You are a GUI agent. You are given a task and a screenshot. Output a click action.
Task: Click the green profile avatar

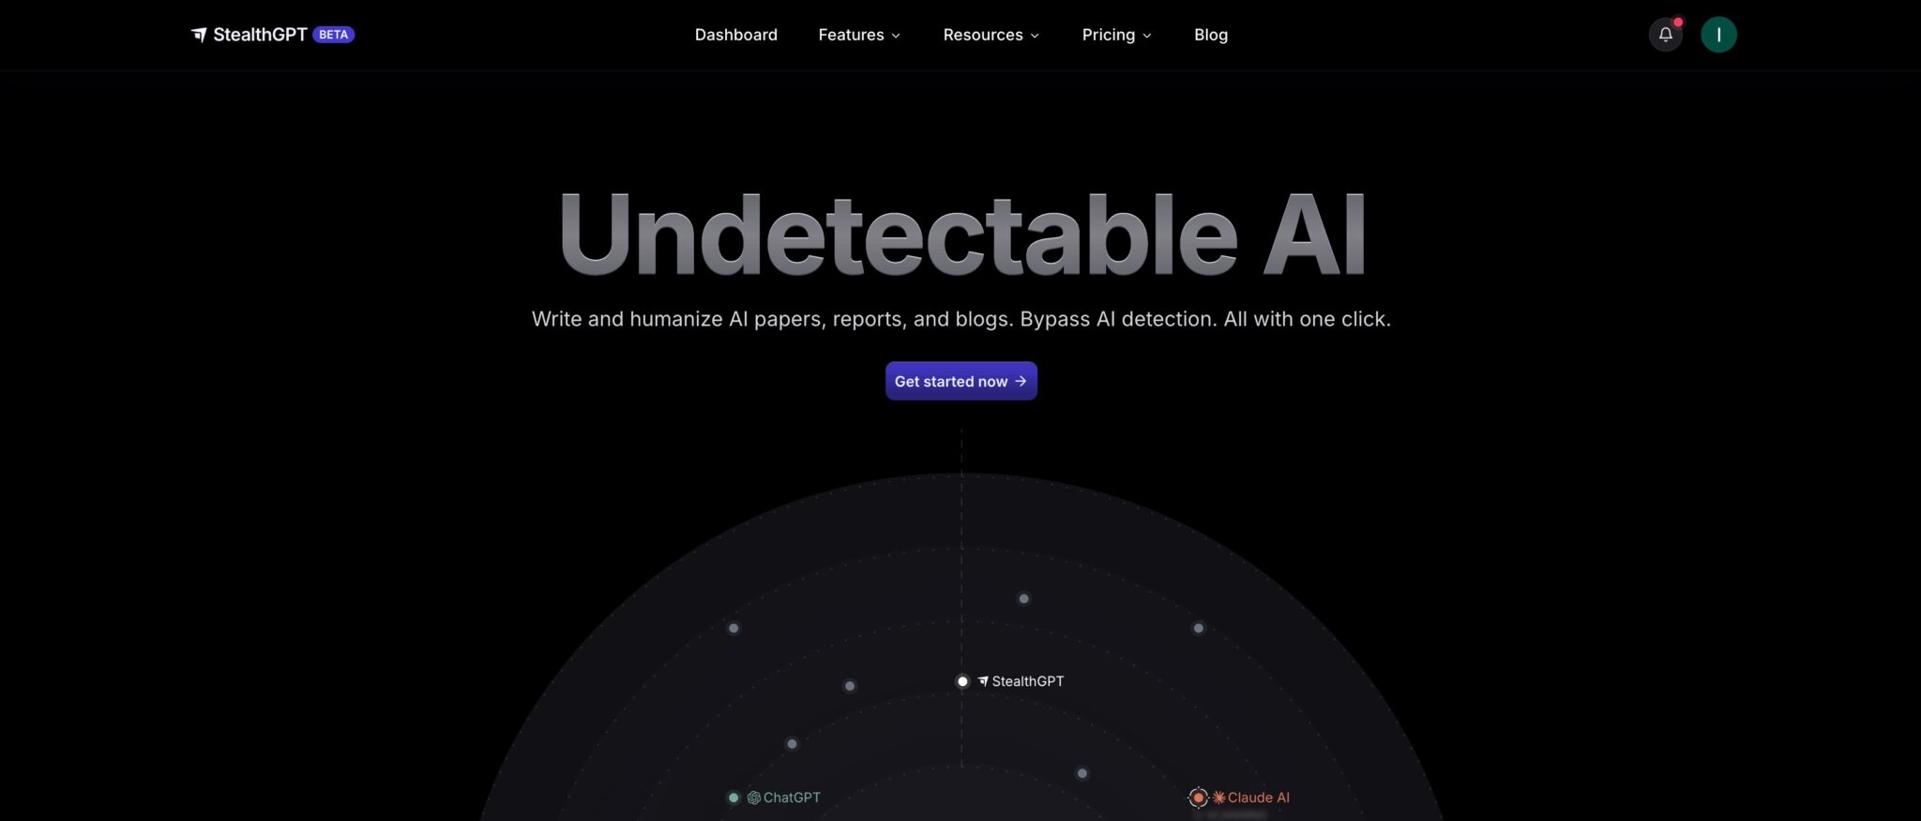tap(1719, 34)
